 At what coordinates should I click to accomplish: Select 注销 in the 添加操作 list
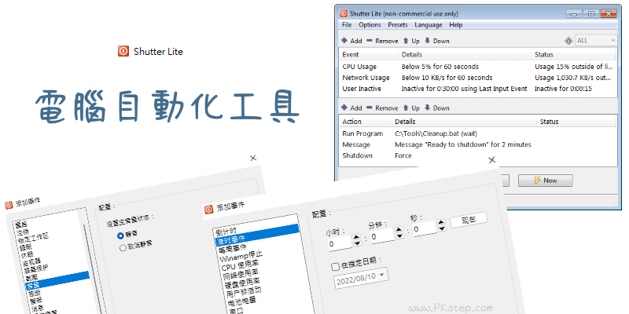pos(23,232)
